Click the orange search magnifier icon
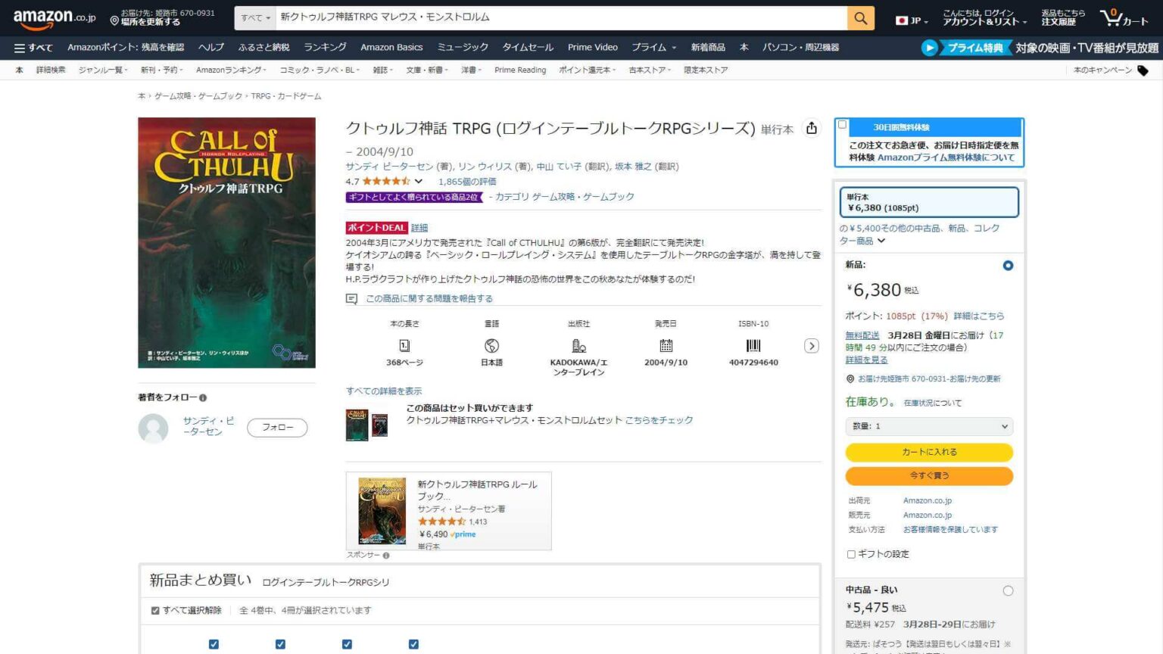The image size is (1163, 654). pyautogui.click(x=859, y=17)
